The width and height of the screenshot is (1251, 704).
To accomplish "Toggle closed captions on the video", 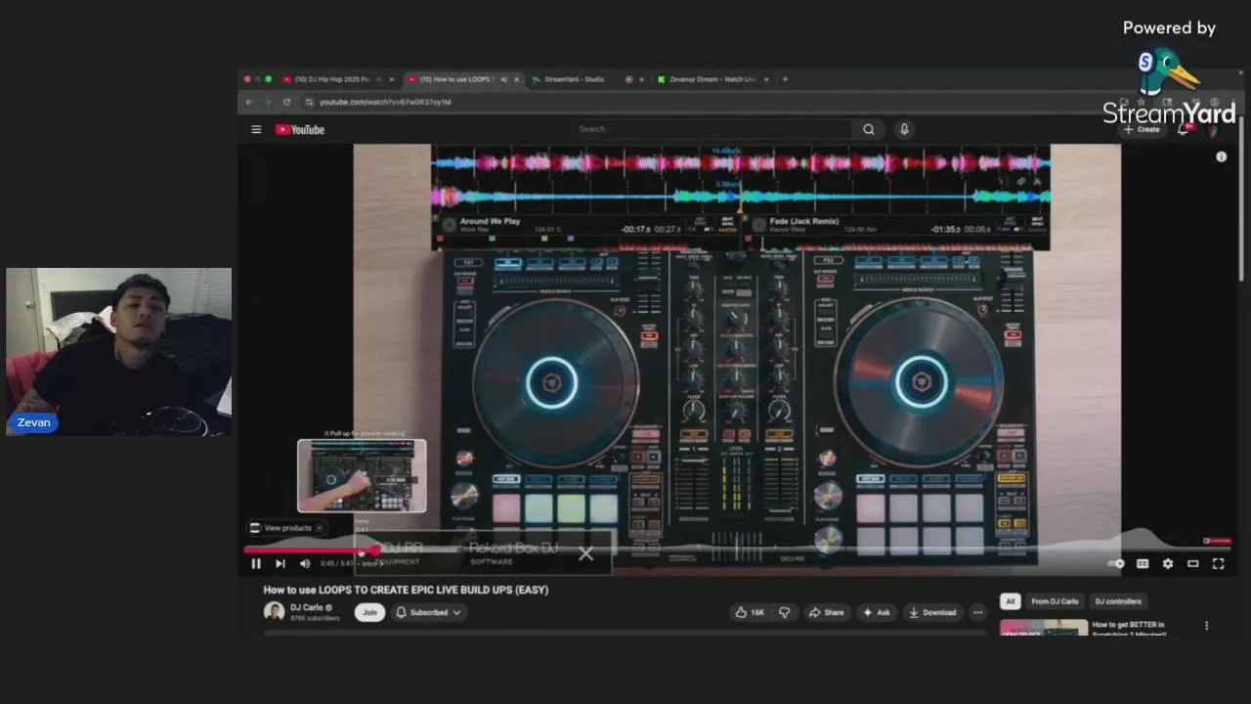I will click(x=1143, y=563).
